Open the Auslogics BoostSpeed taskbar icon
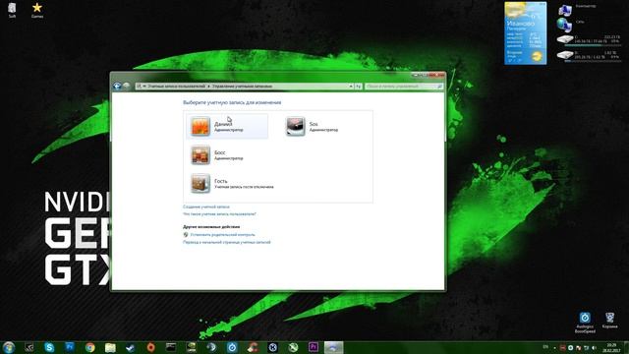 coord(232,347)
